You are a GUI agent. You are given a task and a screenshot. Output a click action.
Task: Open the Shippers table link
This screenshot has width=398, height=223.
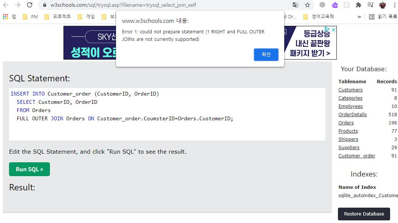click(x=348, y=139)
